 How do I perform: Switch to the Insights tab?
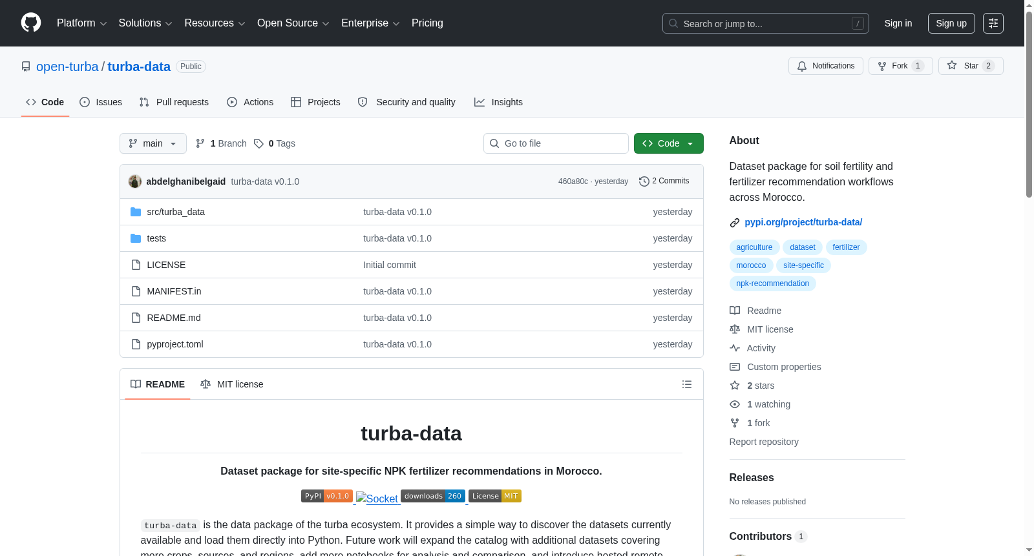pyautogui.click(x=498, y=102)
